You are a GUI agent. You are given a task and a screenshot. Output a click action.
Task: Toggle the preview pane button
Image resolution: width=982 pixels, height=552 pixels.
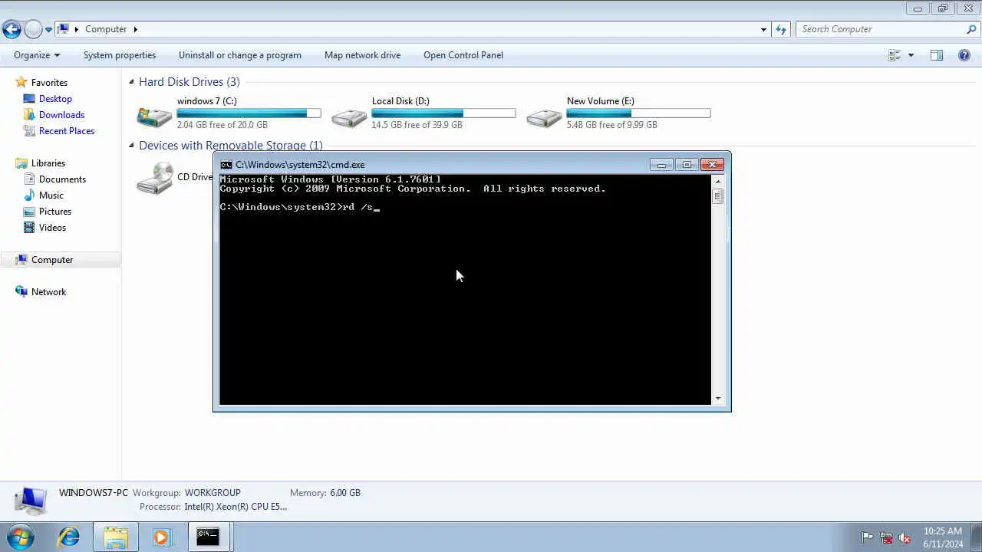coord(937,55)
